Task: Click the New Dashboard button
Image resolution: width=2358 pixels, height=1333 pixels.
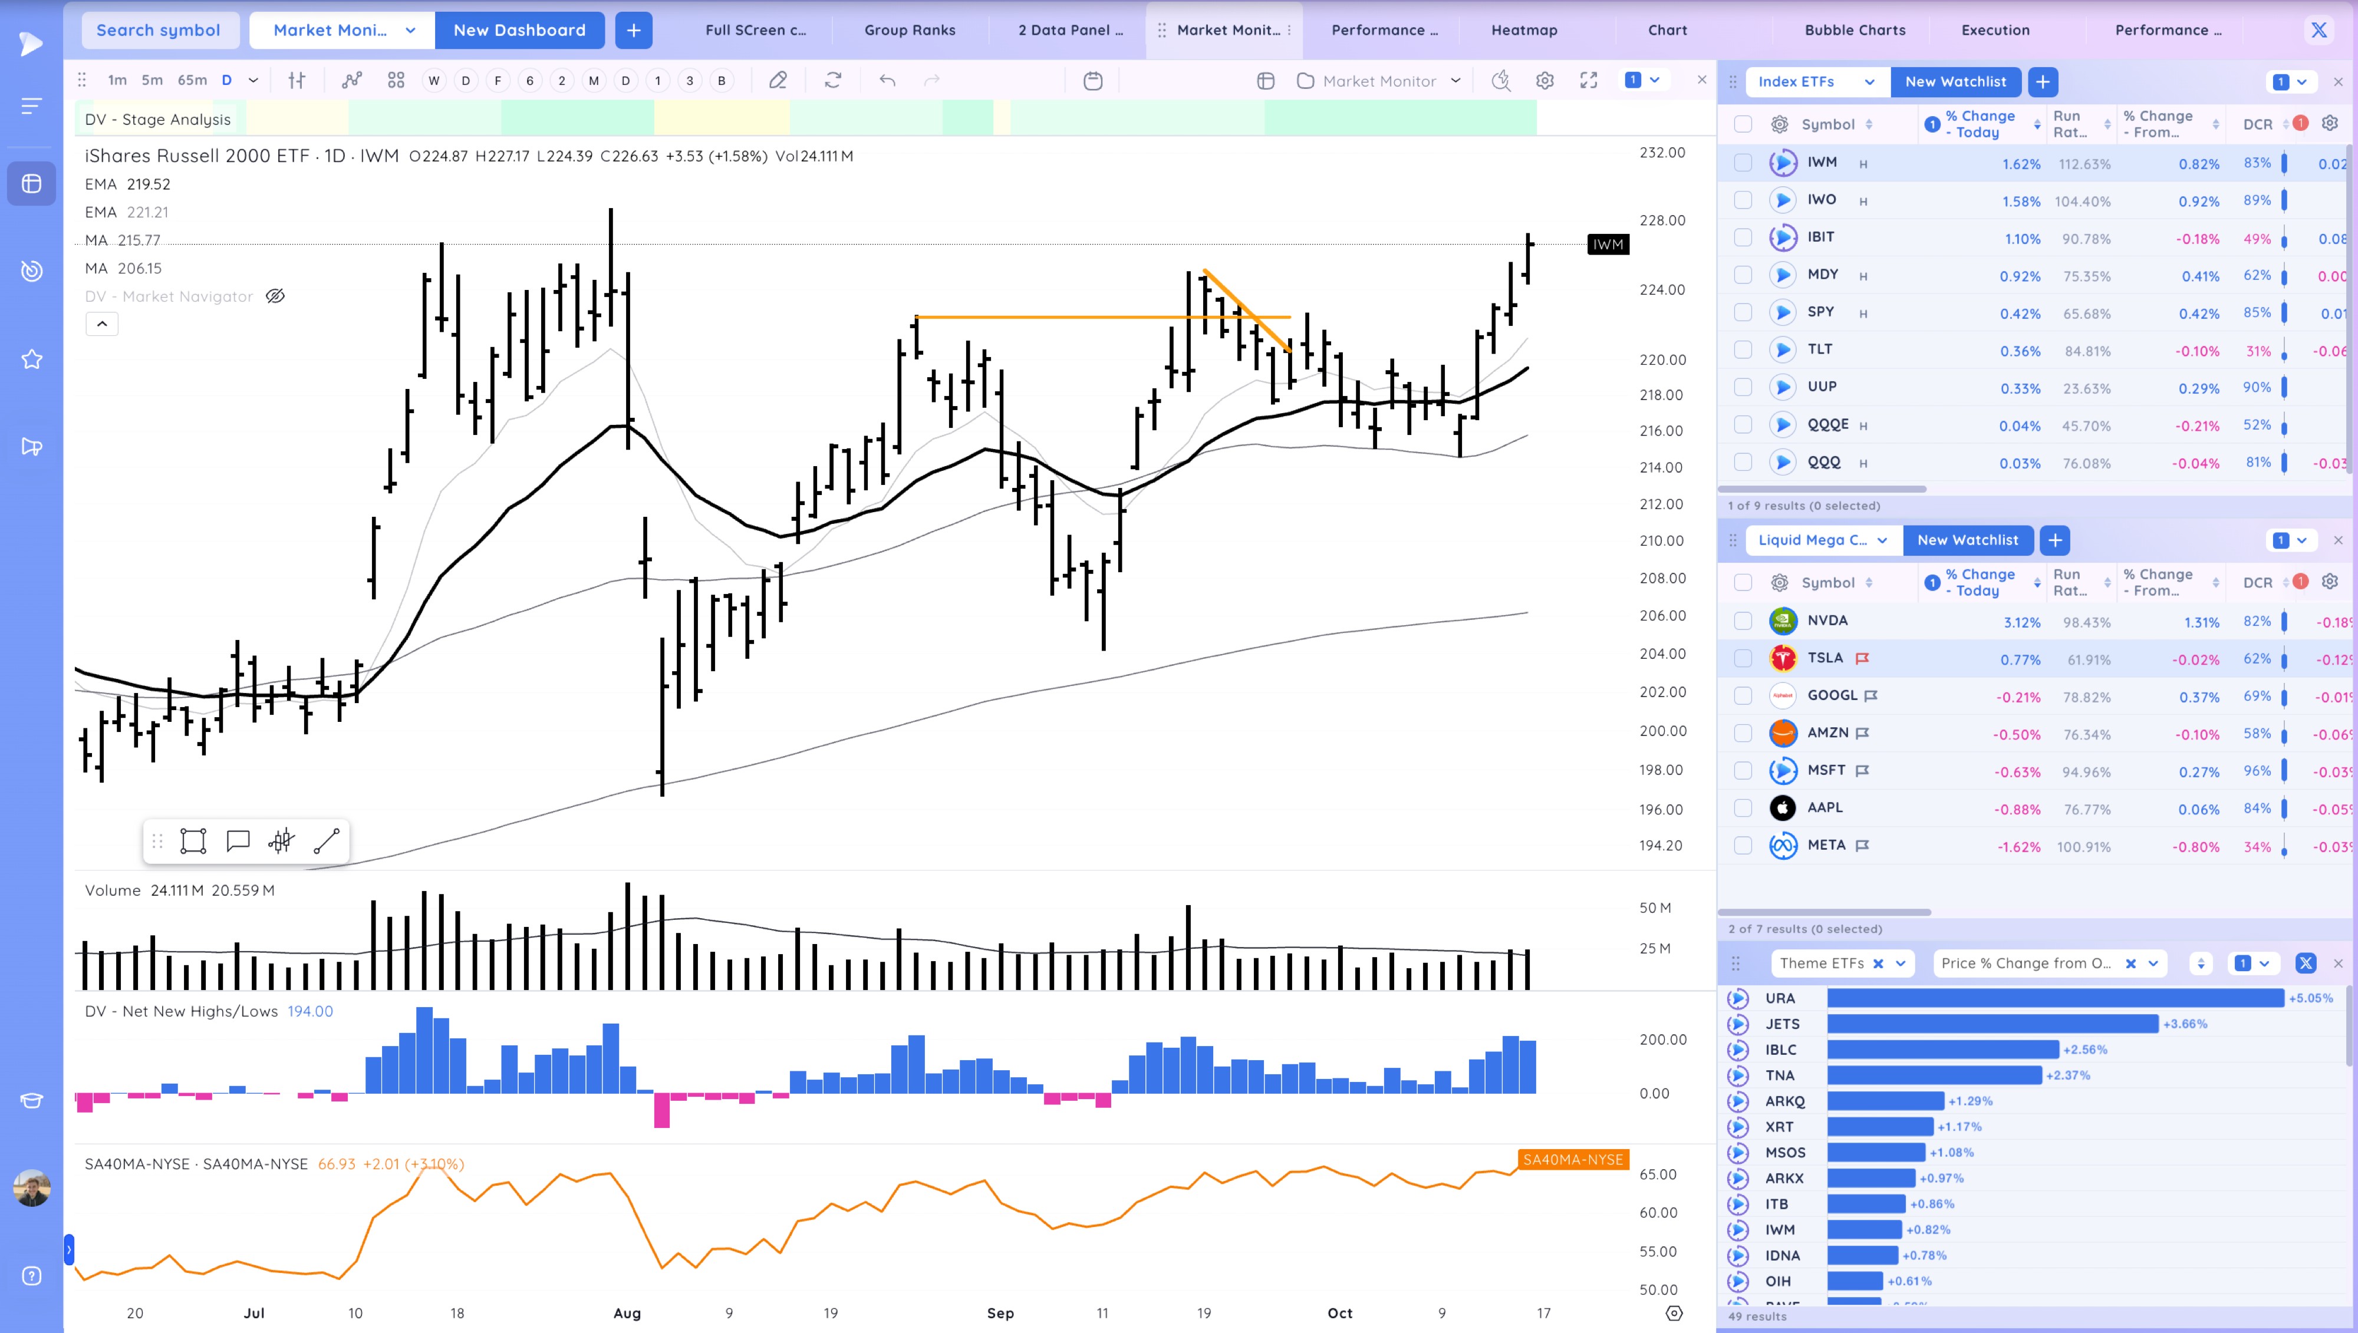Action: click(x=519, y=29)
